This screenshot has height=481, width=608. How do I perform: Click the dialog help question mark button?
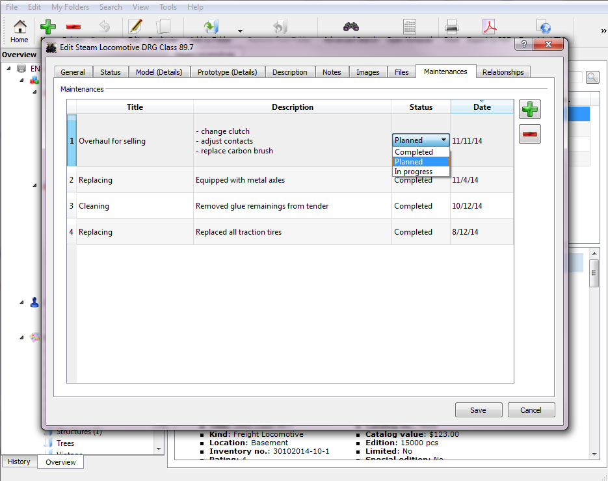click(x=524, y=44)
